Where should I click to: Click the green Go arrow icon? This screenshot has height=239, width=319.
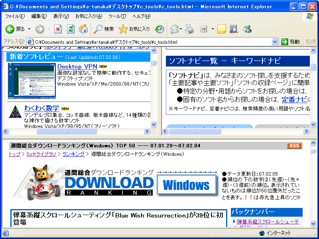285,42
